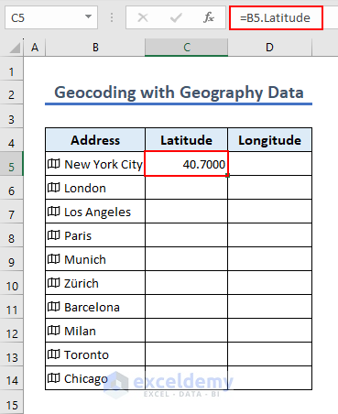Select the 'New York City' cell text

[104, 164]
